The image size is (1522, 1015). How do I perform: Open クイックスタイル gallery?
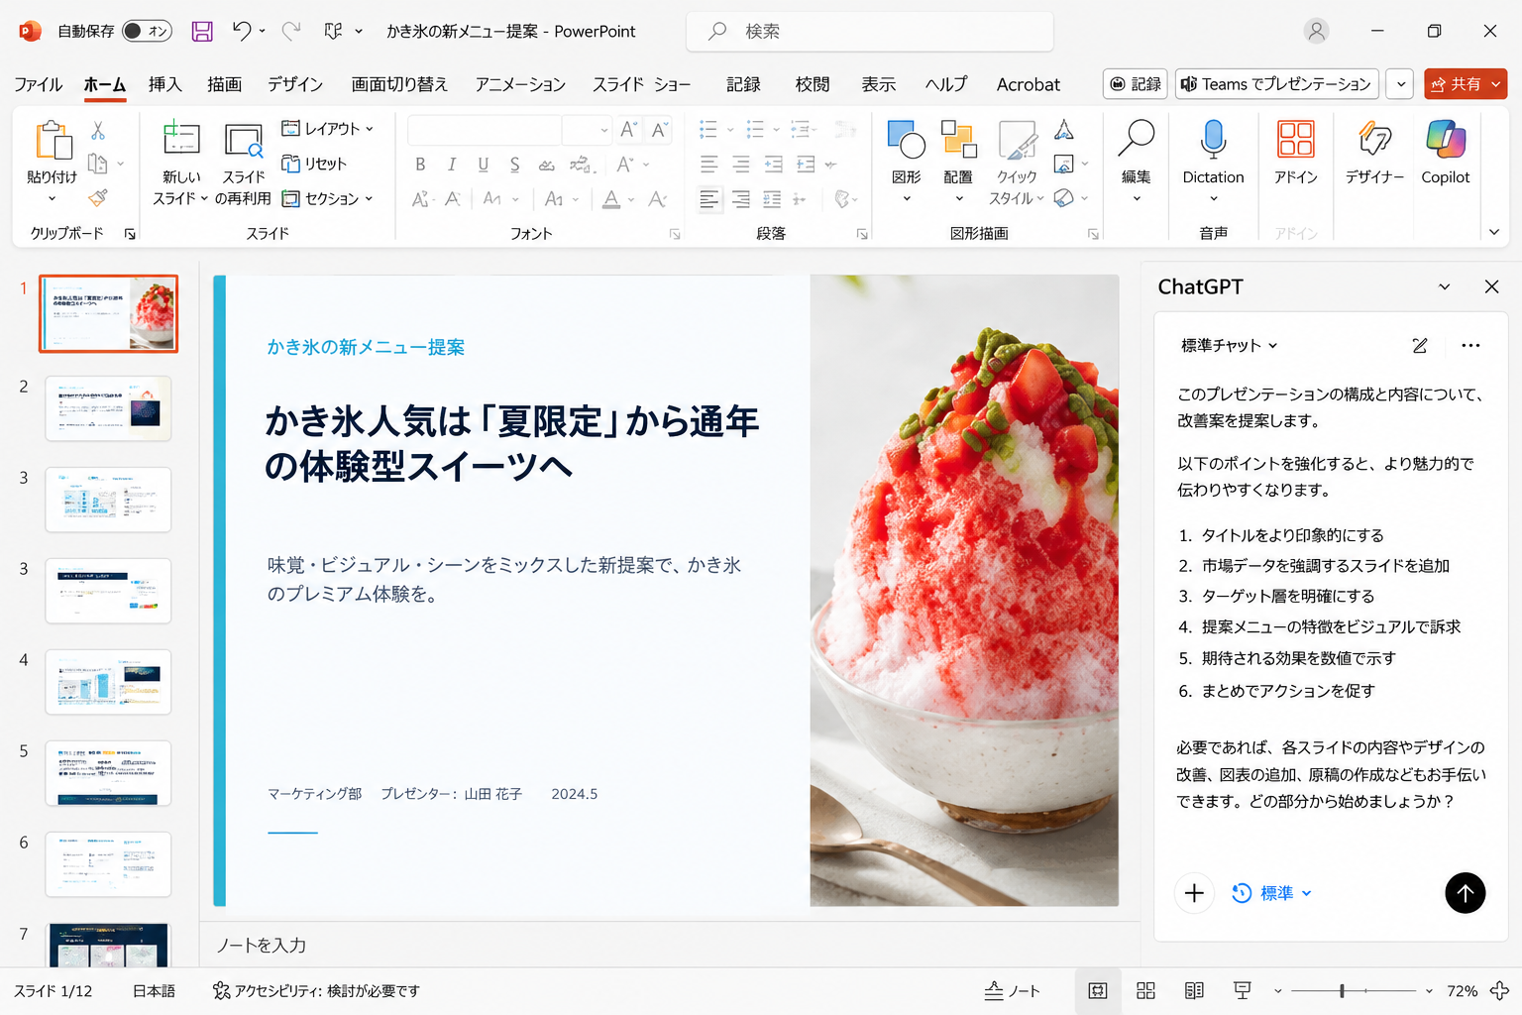pos(1017,163)
